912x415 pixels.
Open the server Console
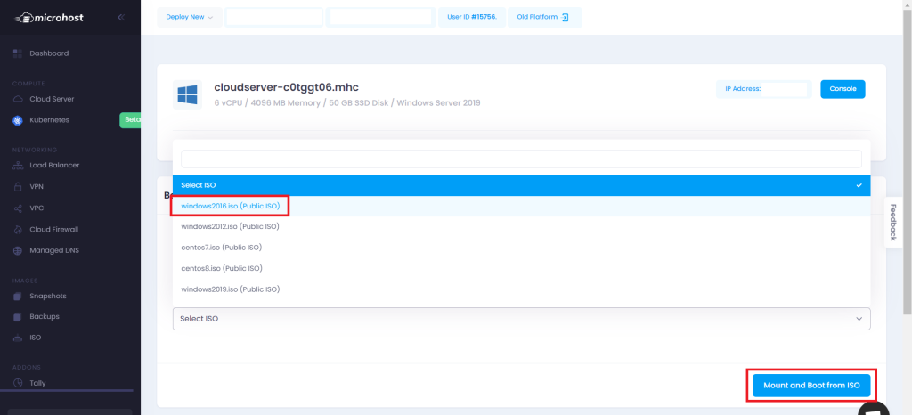843,89
